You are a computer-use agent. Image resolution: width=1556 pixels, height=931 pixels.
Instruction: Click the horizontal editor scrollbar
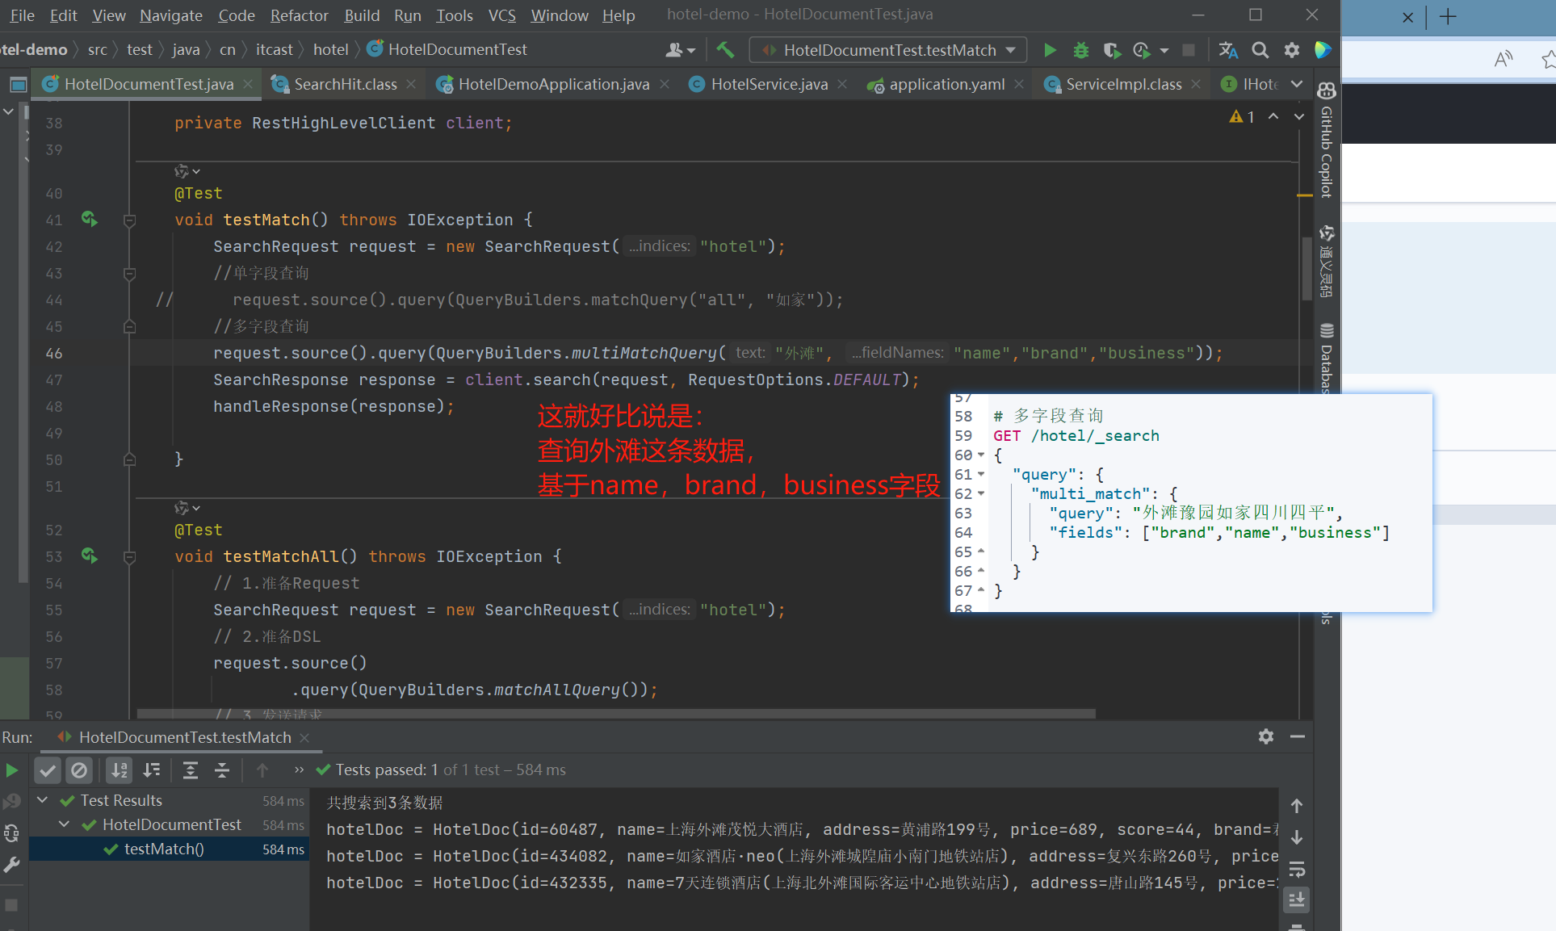pos(615,714)
